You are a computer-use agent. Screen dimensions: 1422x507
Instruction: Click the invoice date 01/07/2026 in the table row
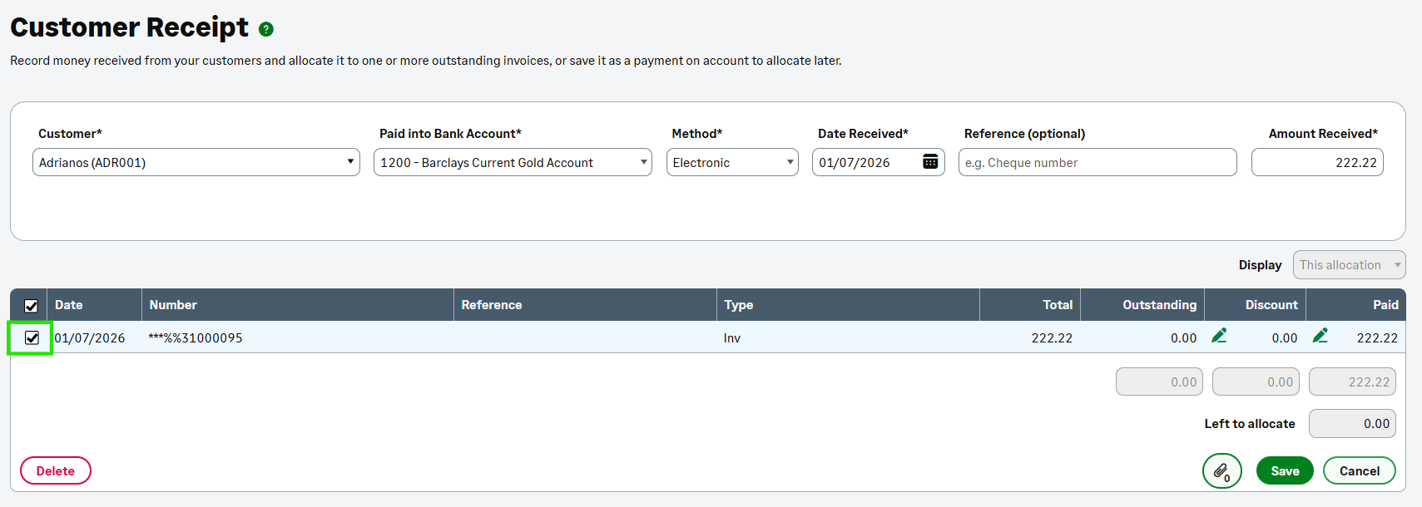click(x=90, y=338)
